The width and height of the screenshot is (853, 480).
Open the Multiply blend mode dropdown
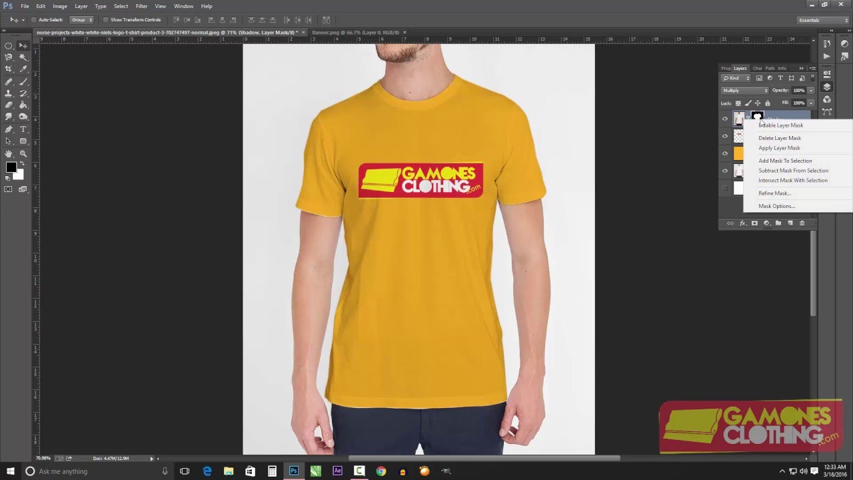[745, 90]
